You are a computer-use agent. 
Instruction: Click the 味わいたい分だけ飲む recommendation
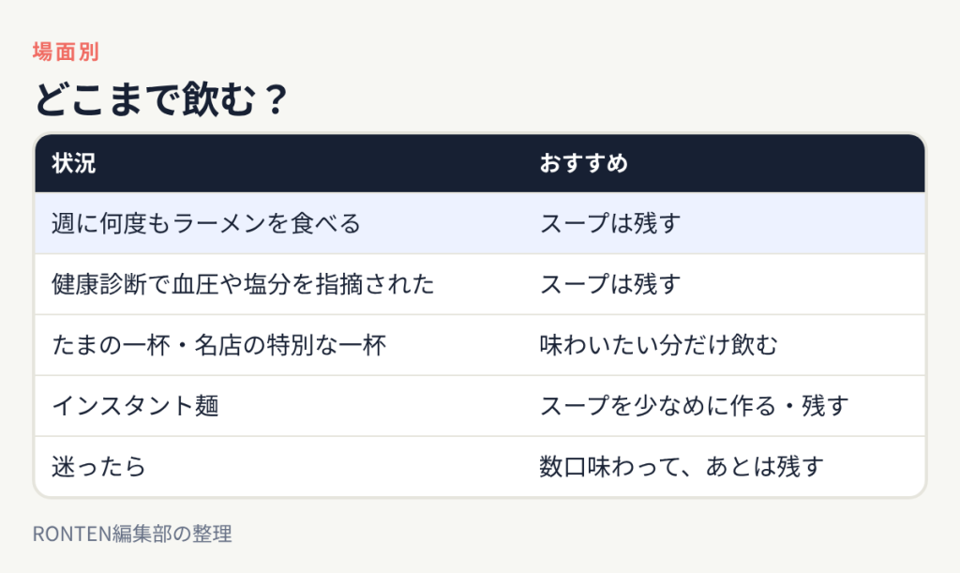658,345
